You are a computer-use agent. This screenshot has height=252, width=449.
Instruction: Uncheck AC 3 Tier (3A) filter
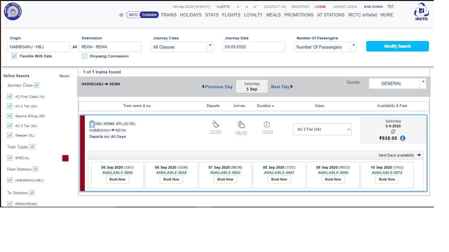click(x=10, y=126)
